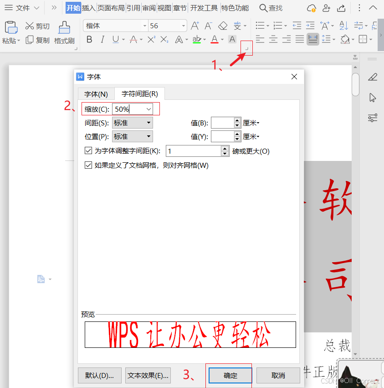Confirm with the 确定 button
384x388 pixels.
click(x=230, y=375)
